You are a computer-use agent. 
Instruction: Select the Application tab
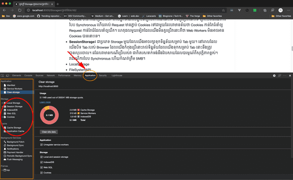pos(90,76)
